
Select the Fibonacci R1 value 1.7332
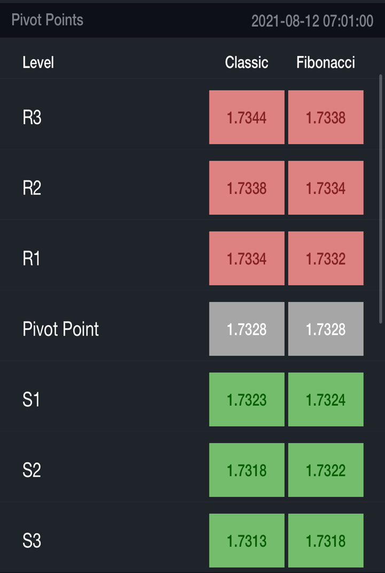coord(326,258)
